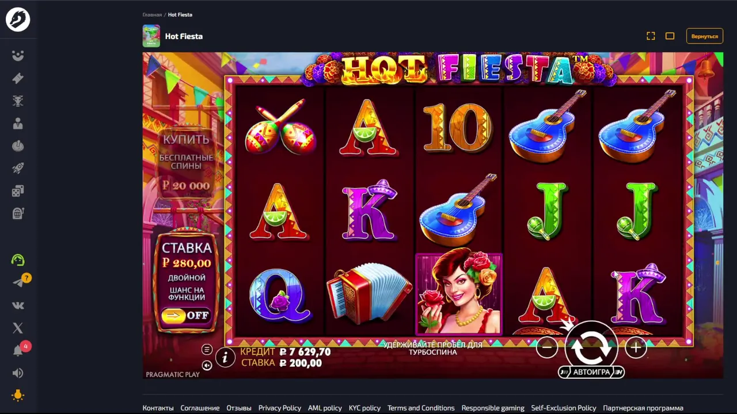This screenshot has width=737, height=414.
Task: Open the game menu hamburger icon
Action: 207,350
